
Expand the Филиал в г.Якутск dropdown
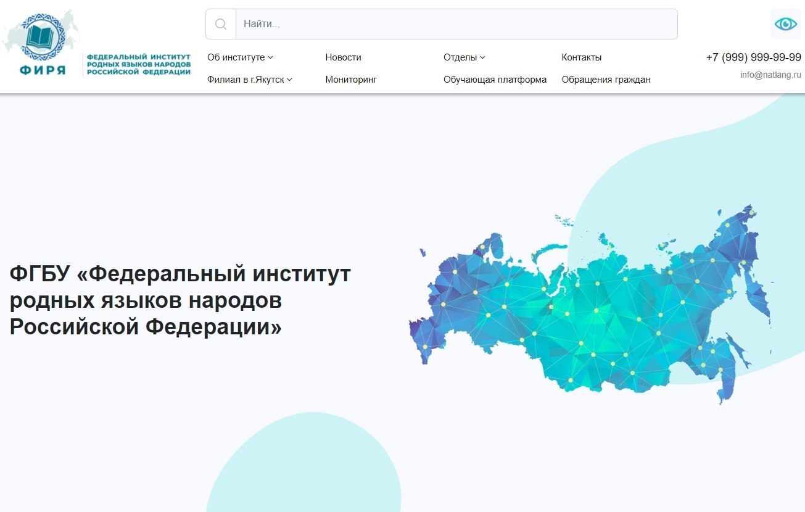(x=248, y=79)
